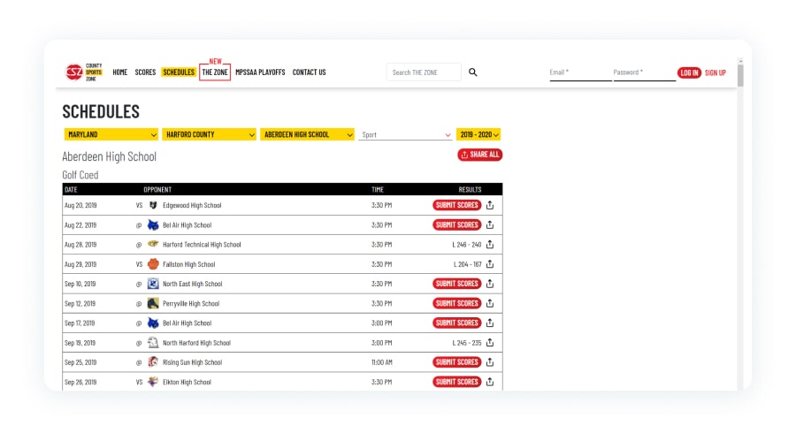Share the Elkton High School game
Screen dimensions: 796x433
click(x=490, y=383)
